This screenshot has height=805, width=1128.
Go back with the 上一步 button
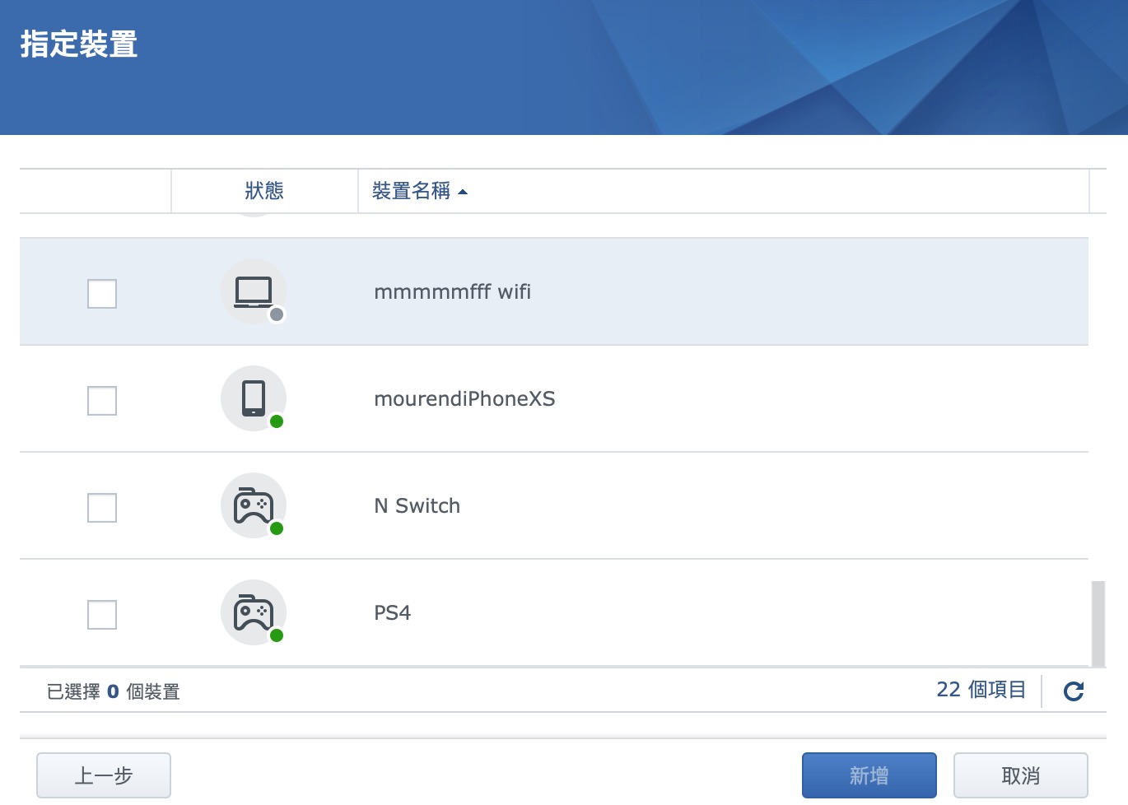click(104, 775)
